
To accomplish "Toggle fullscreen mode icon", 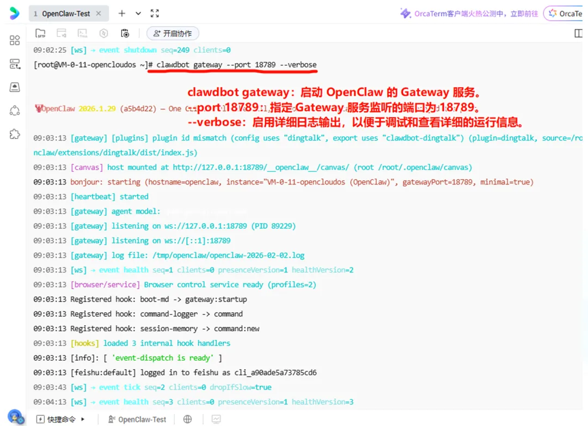I will coord(155,14).
